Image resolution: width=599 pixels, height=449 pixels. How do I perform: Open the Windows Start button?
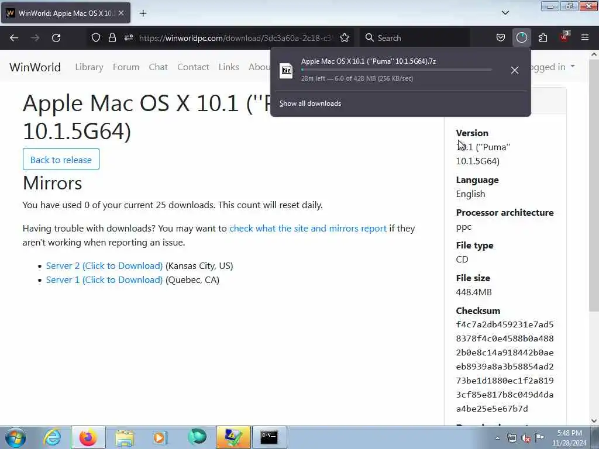coord(16,437)
